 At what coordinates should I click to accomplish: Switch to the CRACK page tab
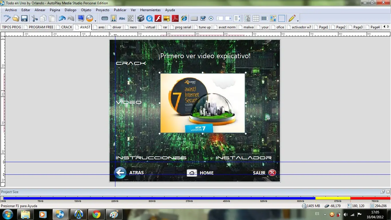coord(64,27)
